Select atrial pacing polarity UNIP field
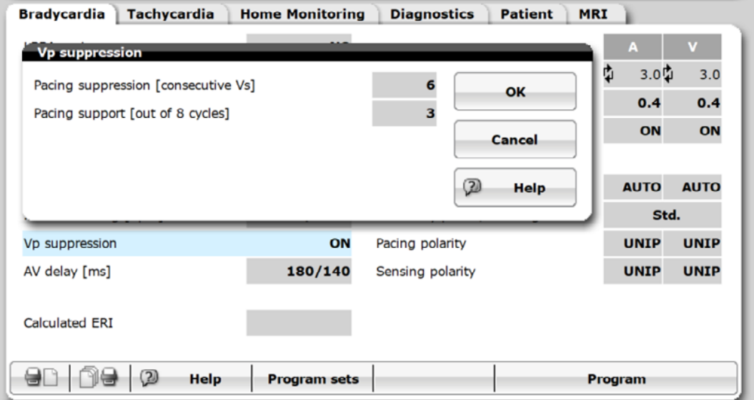The height and width of the screenshot is (400, 754). click(633, 244)
